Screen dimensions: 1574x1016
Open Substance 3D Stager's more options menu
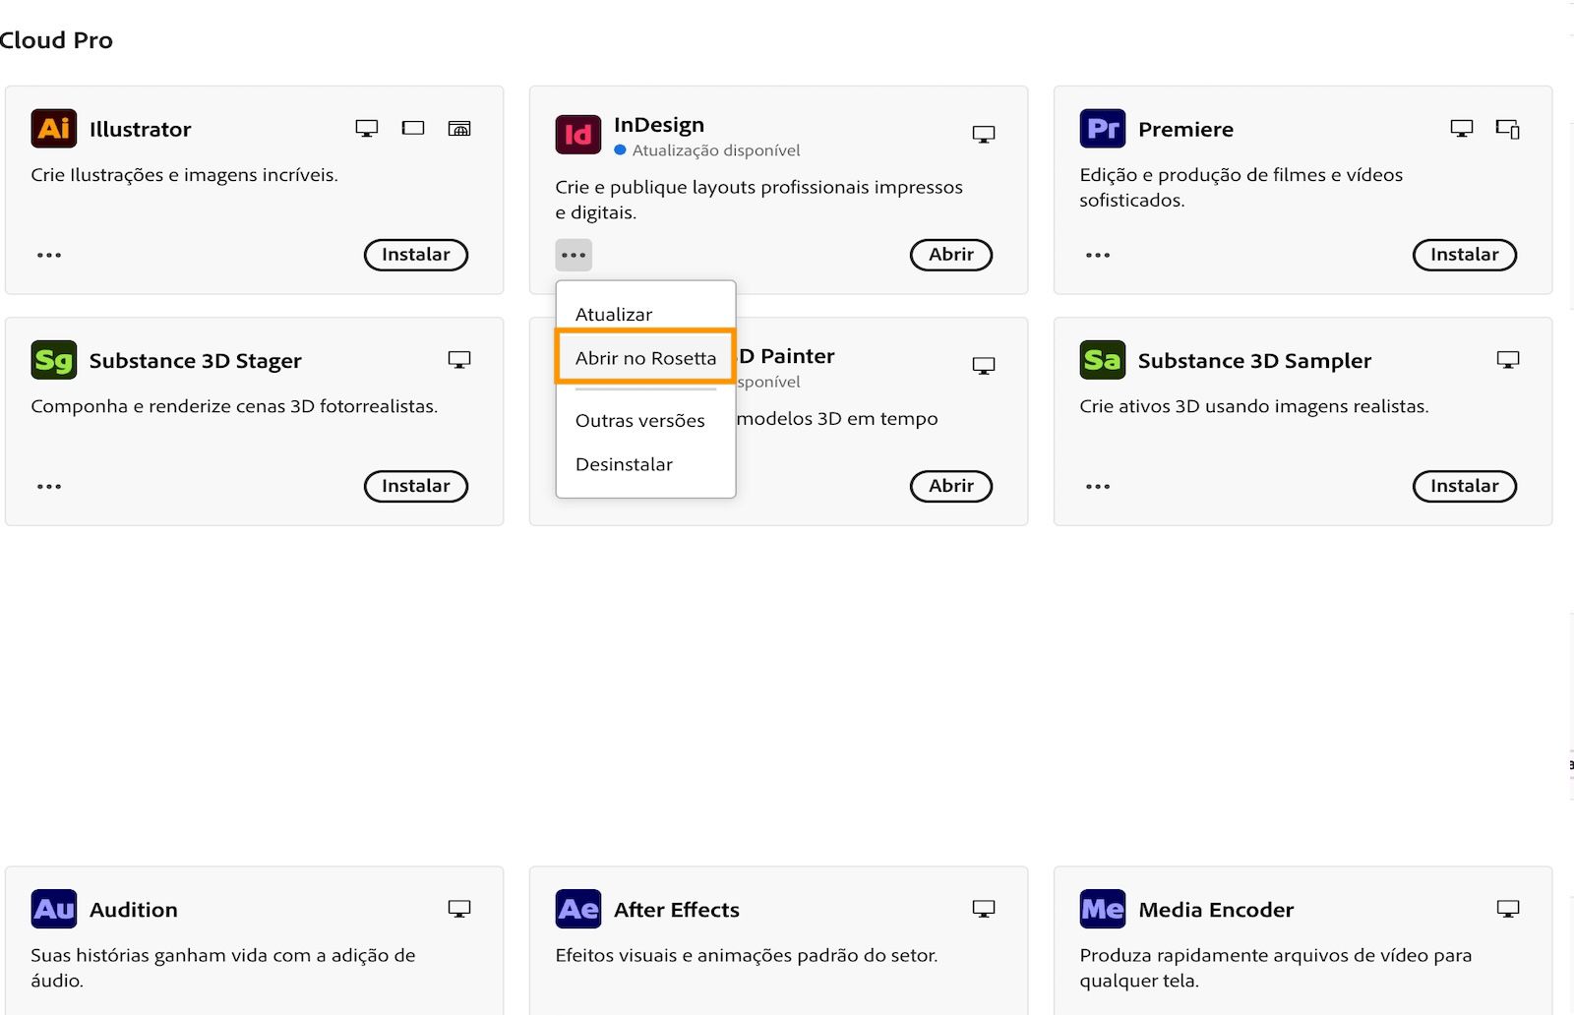[x=49, y=486]
